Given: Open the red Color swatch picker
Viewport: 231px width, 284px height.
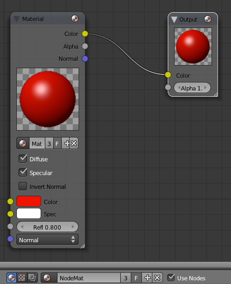Looking at the screenshot, I should (28, 201).
